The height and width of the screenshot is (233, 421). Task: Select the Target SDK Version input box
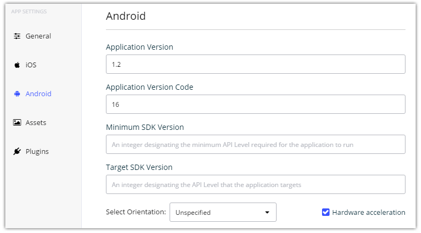tap(255, 184)
